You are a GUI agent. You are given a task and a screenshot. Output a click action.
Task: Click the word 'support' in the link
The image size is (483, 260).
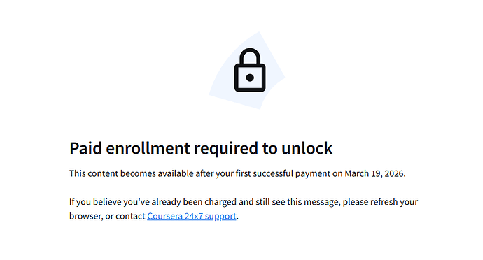[220, 216]
